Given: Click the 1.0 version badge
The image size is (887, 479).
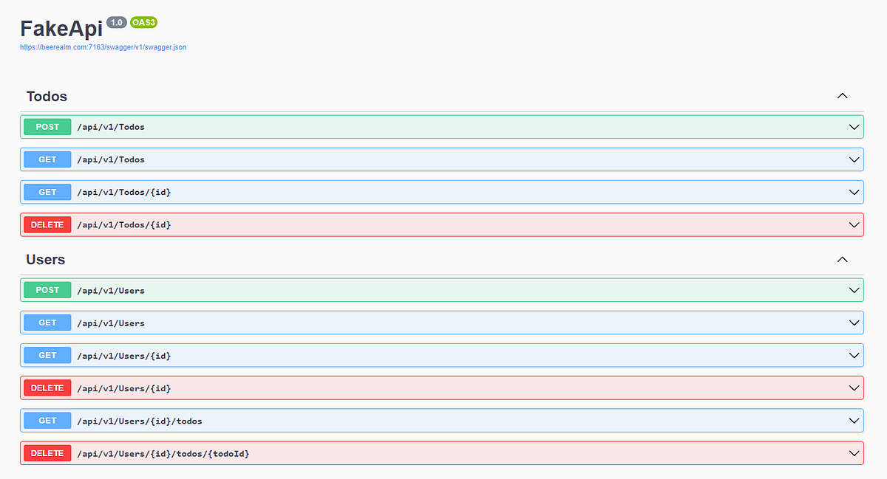Looking at the screenshot, I should point(116,22).
